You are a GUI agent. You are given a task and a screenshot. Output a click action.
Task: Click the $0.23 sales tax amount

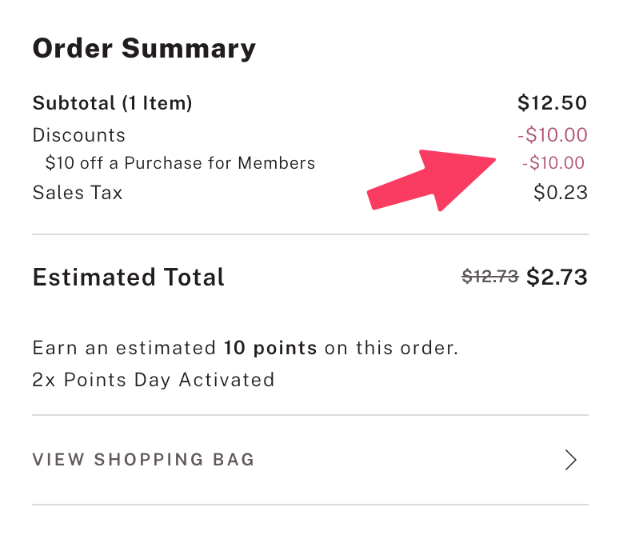560,193
